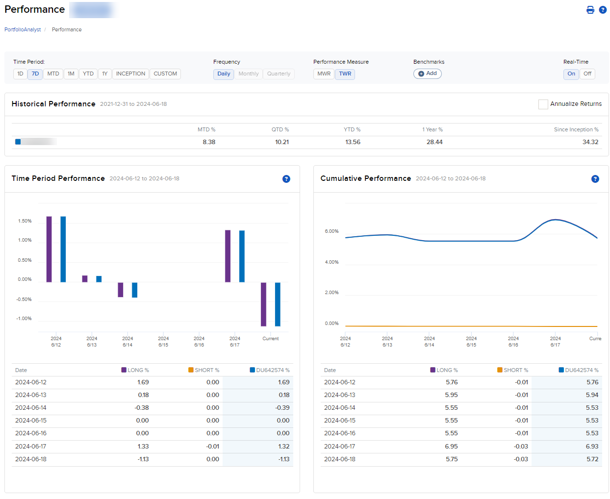Open help for Cumulative Performance chart
Screen dimensions: 610x499
595,179
